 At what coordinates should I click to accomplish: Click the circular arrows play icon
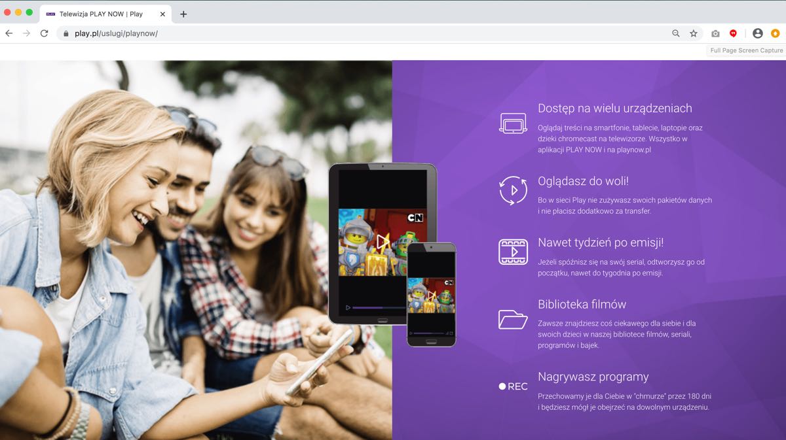(513, 190)
